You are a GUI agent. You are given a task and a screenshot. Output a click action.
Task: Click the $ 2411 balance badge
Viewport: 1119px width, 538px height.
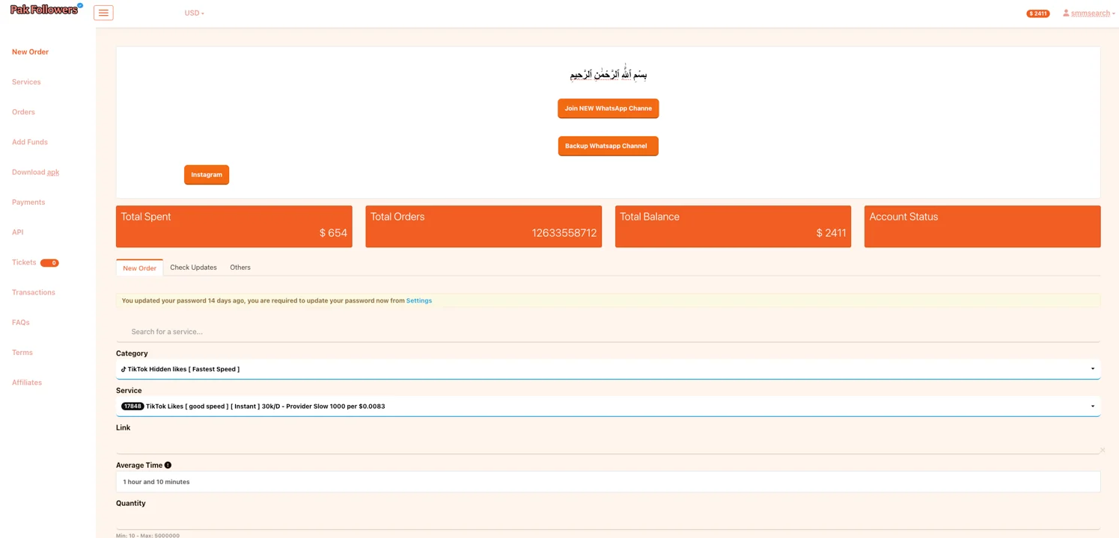point(1037,13)
